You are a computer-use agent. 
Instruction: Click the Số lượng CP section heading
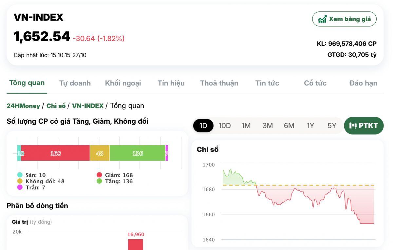click(77, 121)
